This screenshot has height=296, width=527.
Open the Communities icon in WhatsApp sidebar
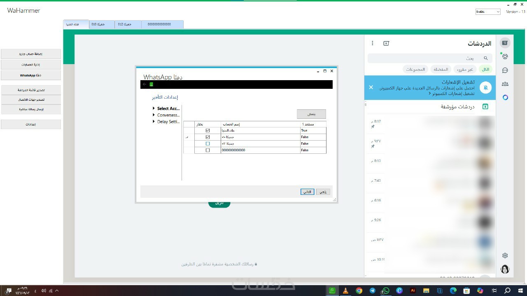click(x=505, y=84)
